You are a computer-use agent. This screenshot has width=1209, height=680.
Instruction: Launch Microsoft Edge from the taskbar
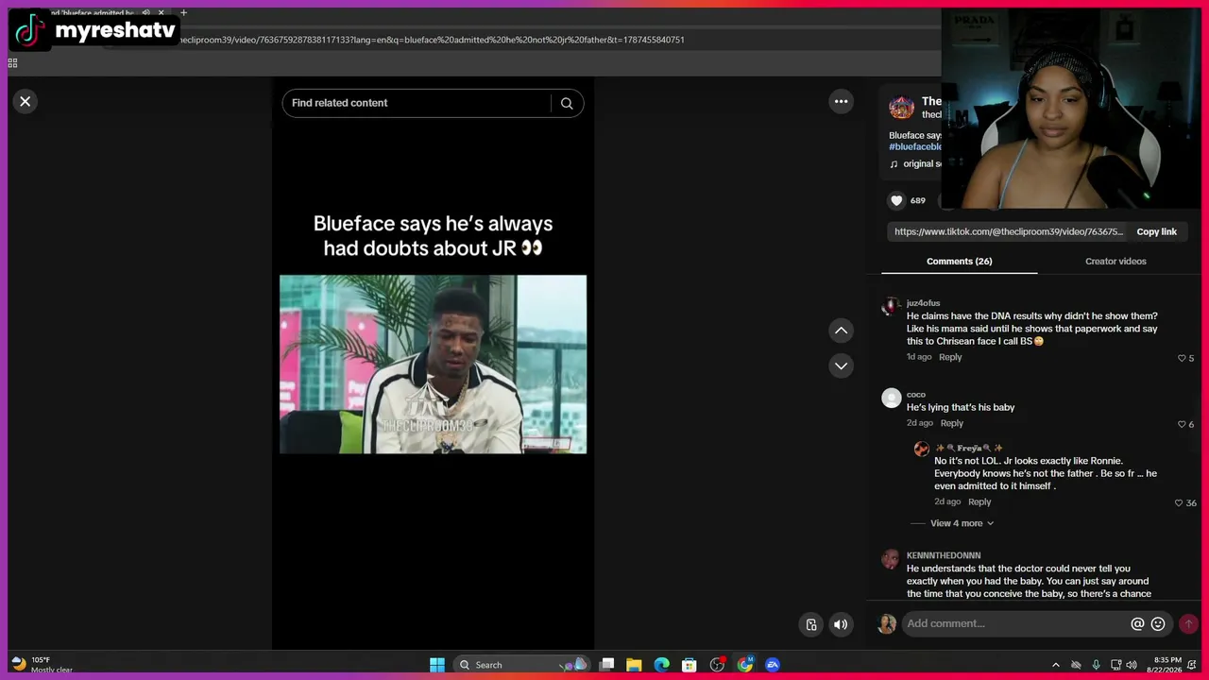pos(662,665)
